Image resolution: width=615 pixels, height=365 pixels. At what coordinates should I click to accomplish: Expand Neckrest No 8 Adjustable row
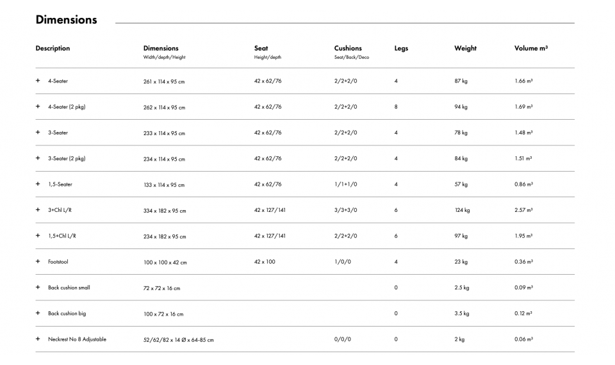click(38, 339)
